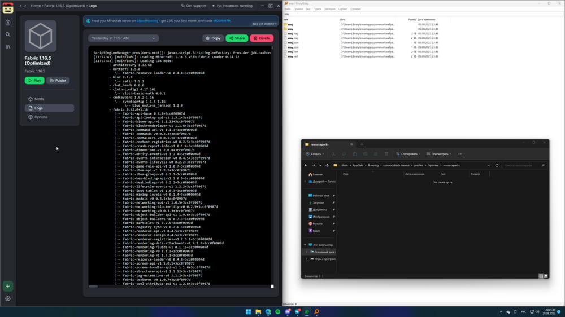Delete the current log
The width and height of the screenshot is (565, 317).
click(262, 38)
